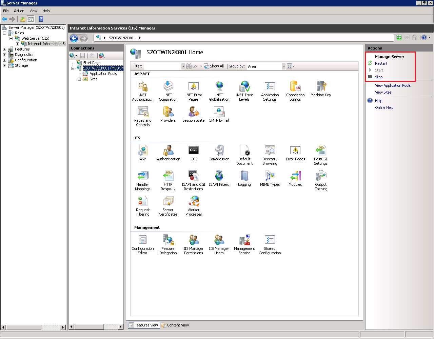Open FastCGI Settings
434x339 pixels.
click(321, 155)
